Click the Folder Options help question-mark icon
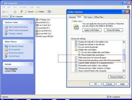 click(123, 12)
